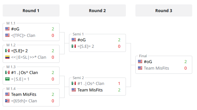The height and width of the screenshot is (110, 197).
Task: Select the Round 1 header
Action: 31,11
